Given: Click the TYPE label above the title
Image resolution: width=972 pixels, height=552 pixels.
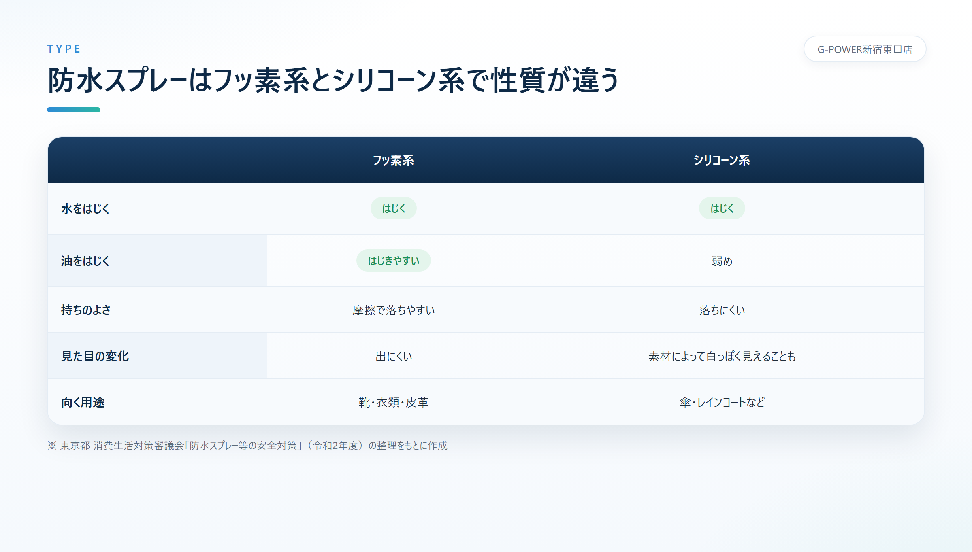Looking at the screenshot, I should pos(64,49).
